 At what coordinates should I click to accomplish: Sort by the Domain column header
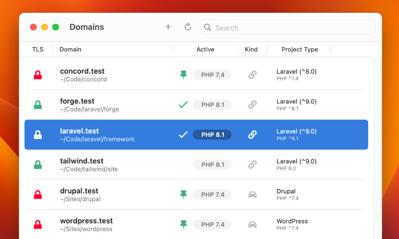click(71, 49)
